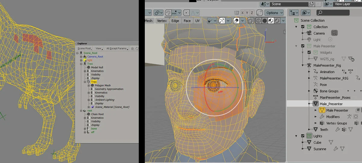Viewport: 362px width, 163px height.
Task: Uncheck the Widgets collection checkbox
Action: [x=309, y=52]
